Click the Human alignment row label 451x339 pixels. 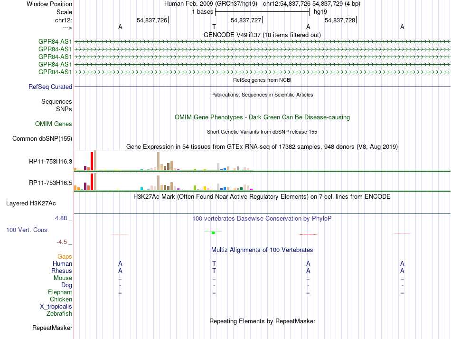pos(62,263)
